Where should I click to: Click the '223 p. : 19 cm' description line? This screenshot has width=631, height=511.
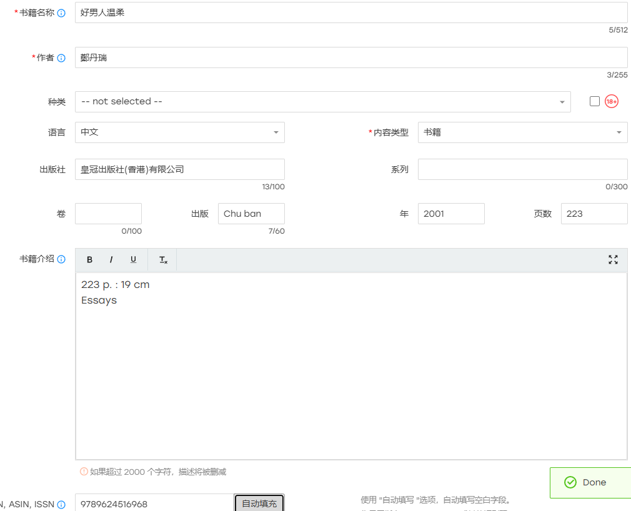coord(116,285)
